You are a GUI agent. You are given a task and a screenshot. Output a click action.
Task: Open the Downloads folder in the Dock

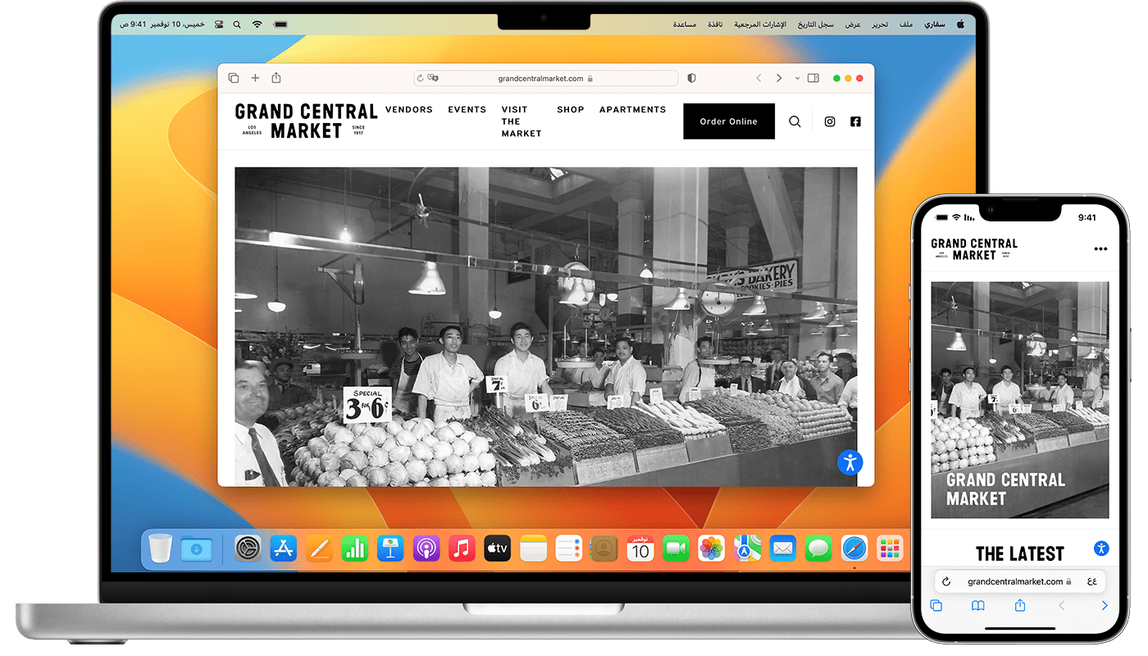point(197,549)
